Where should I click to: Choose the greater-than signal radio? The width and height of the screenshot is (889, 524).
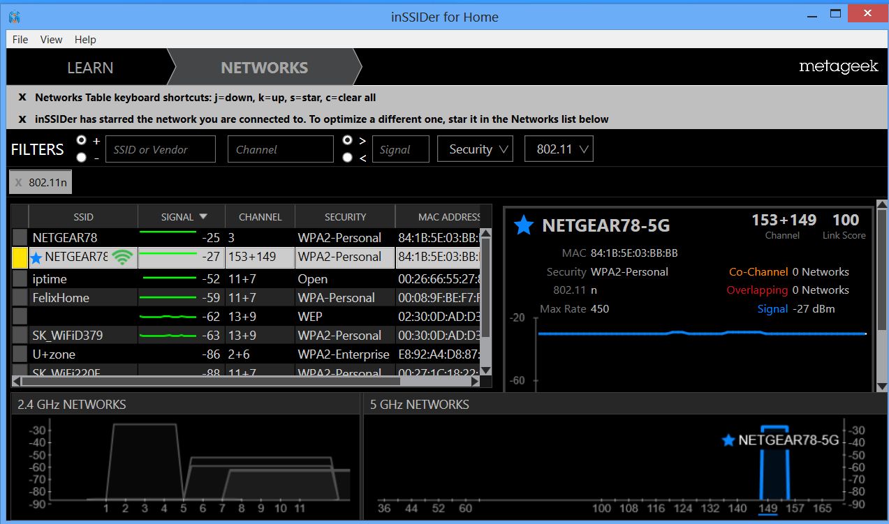(348, 140)
